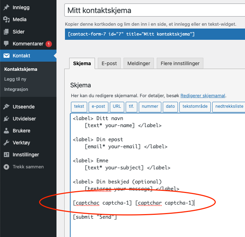Collapse sidebar with Trekk sammen
The width and height of the screenshot is (245, 237).
click(28, 167)
